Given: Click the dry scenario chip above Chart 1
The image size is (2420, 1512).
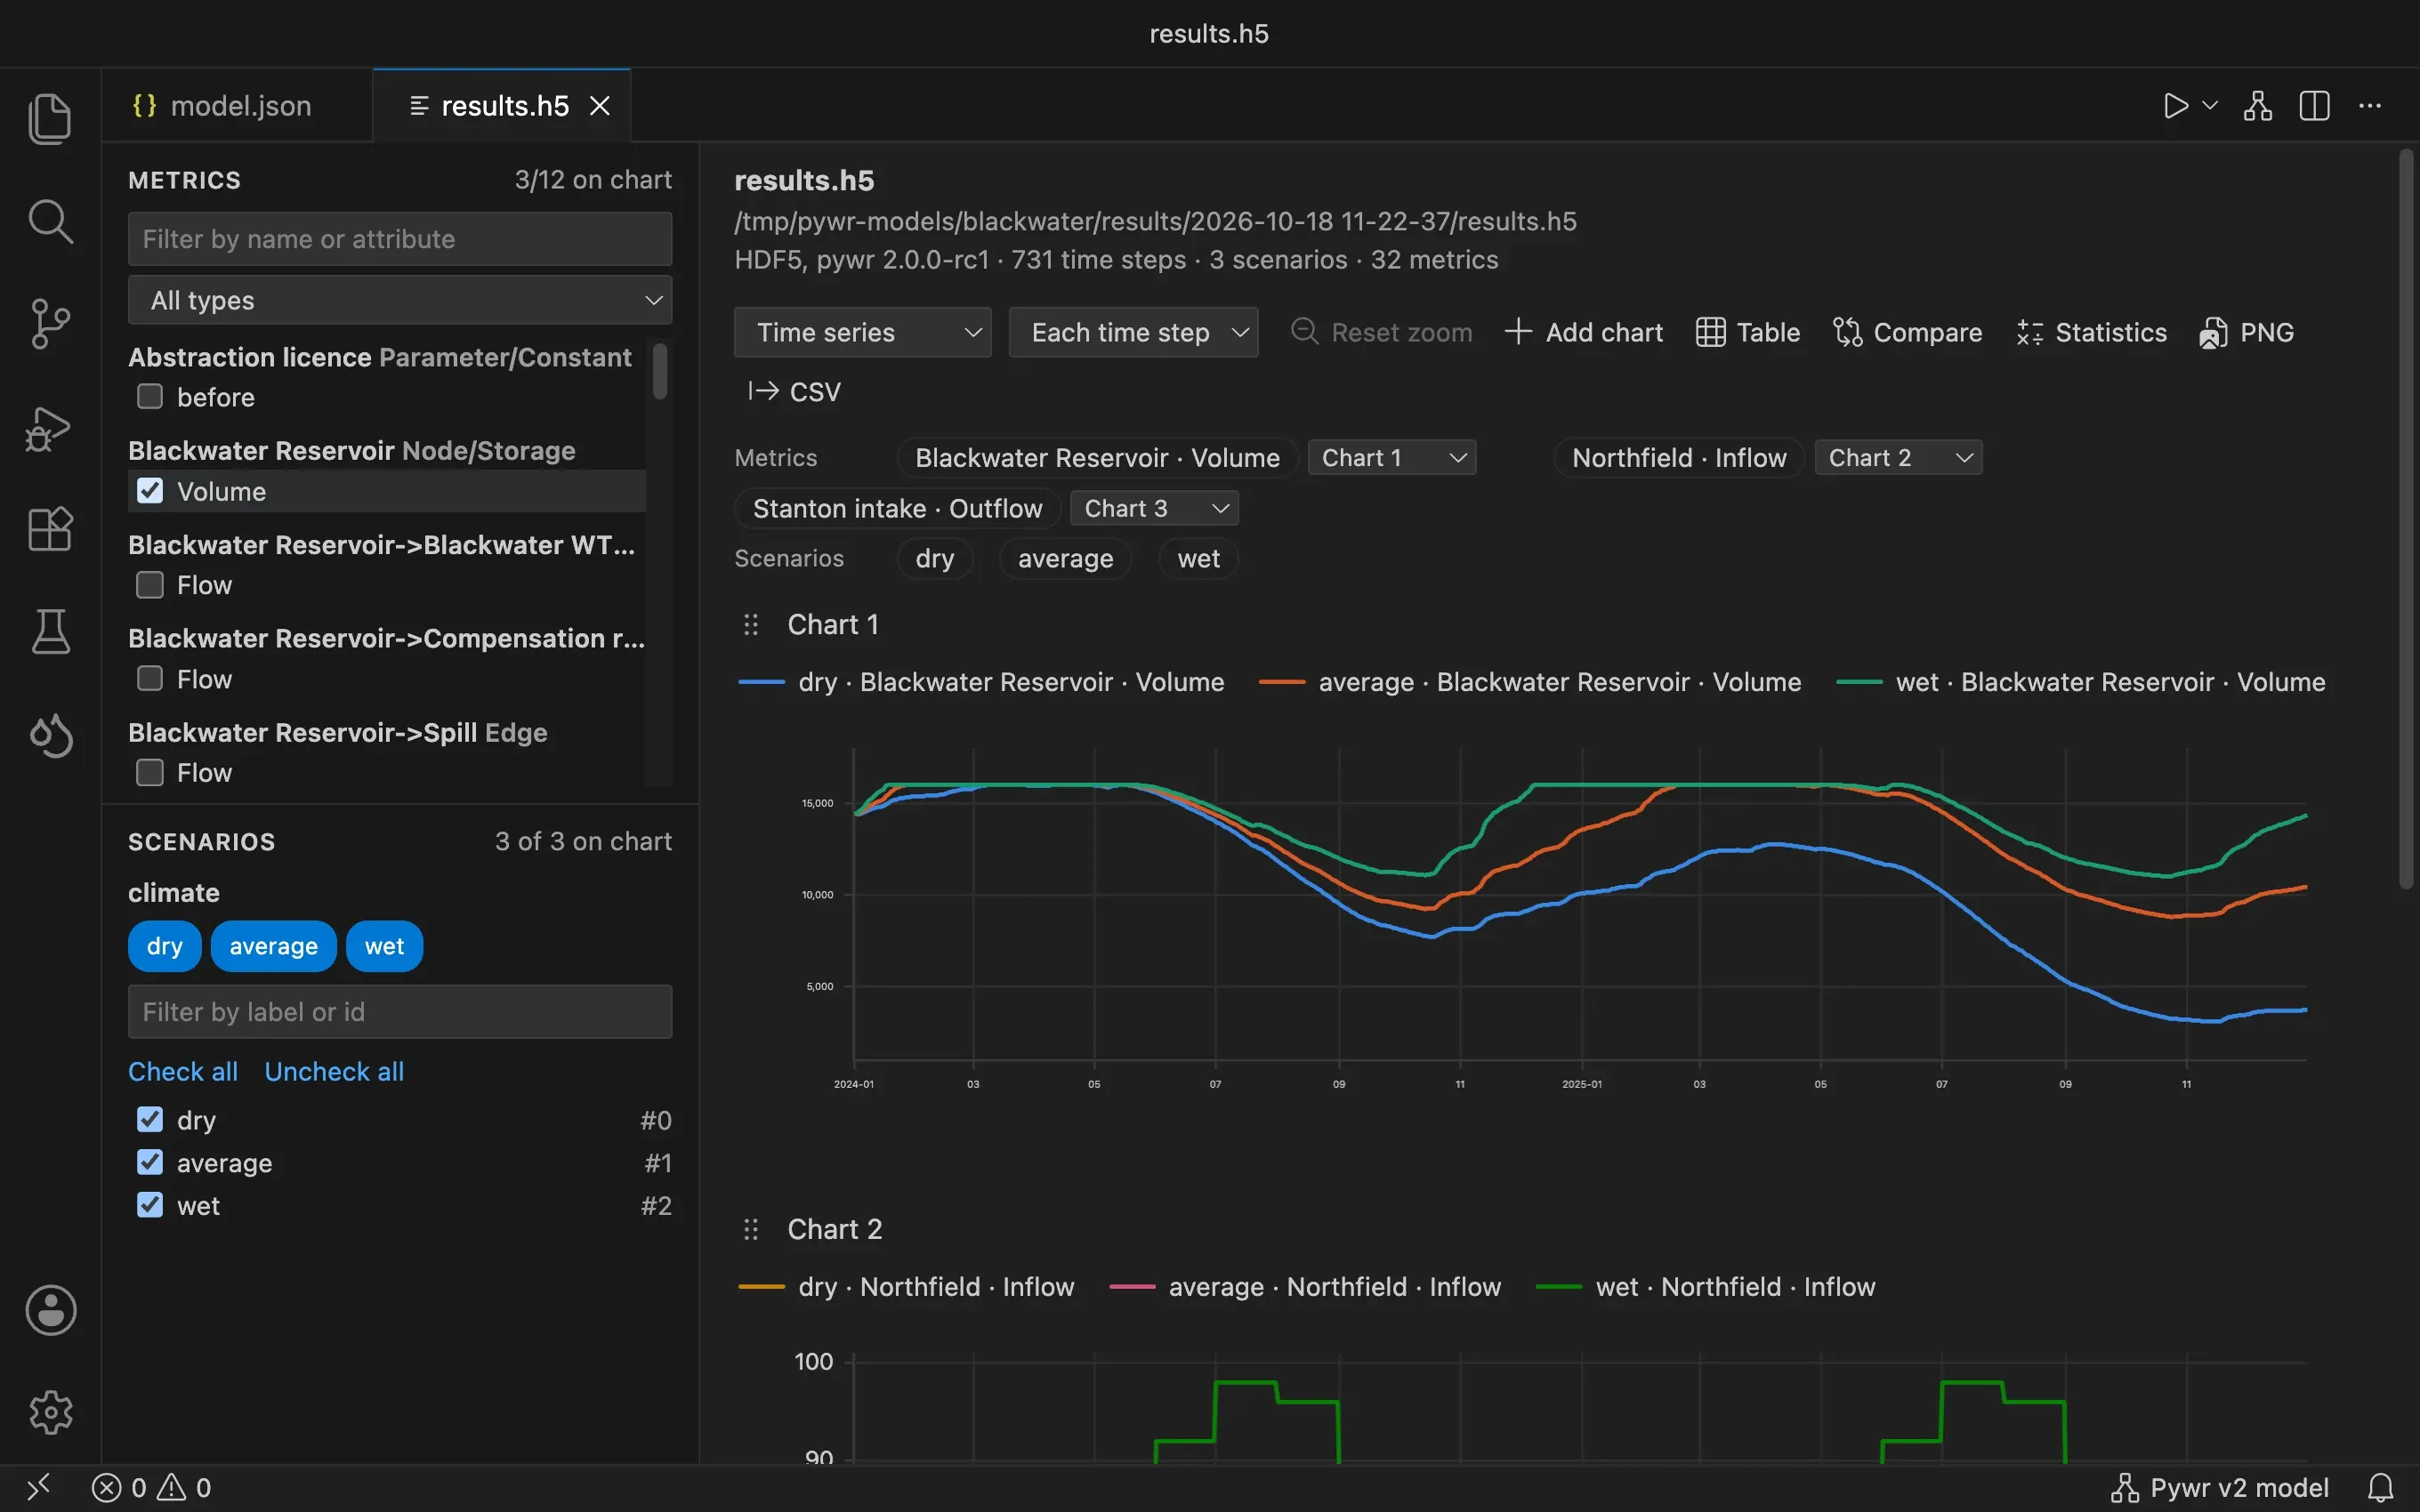Looking at the screenshot, I should click(935, 559).
